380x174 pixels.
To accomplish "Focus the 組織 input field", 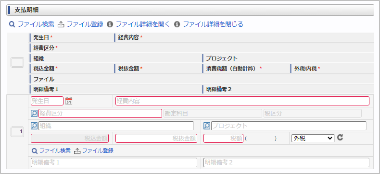I will coord(116,126).
